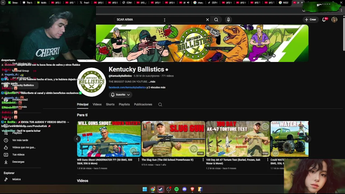Search within channel using magnifier icon

pos(160,105)
